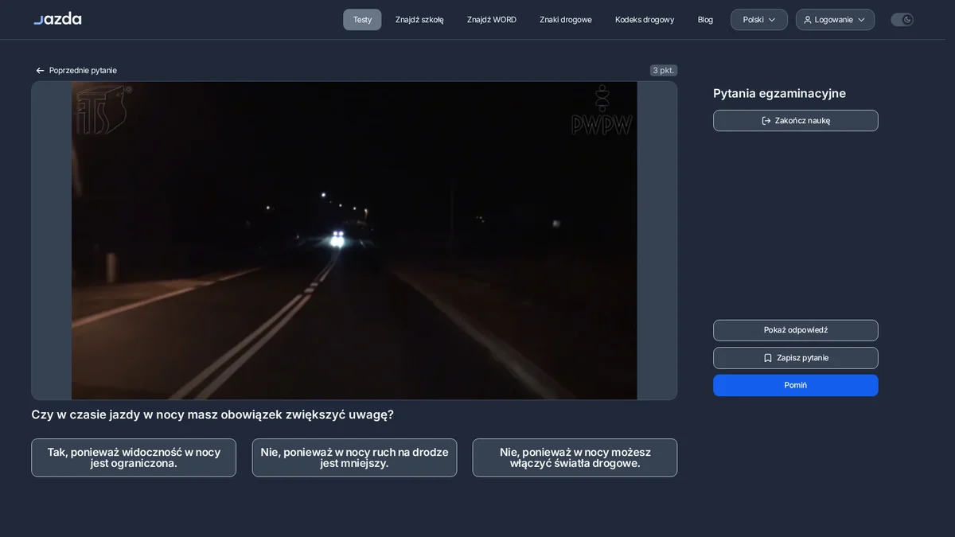The height and width of the screenshot is (537, 955).
Task: Click the Zakończ naukę button
Action: pos(796,121)
